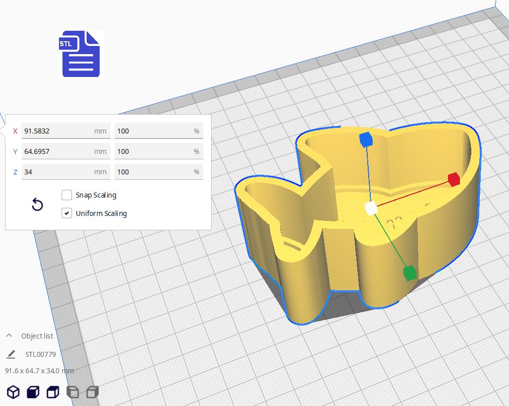The image size is (509, 406).
Task: Click the X scale percentage field
Action: point(159,131)
